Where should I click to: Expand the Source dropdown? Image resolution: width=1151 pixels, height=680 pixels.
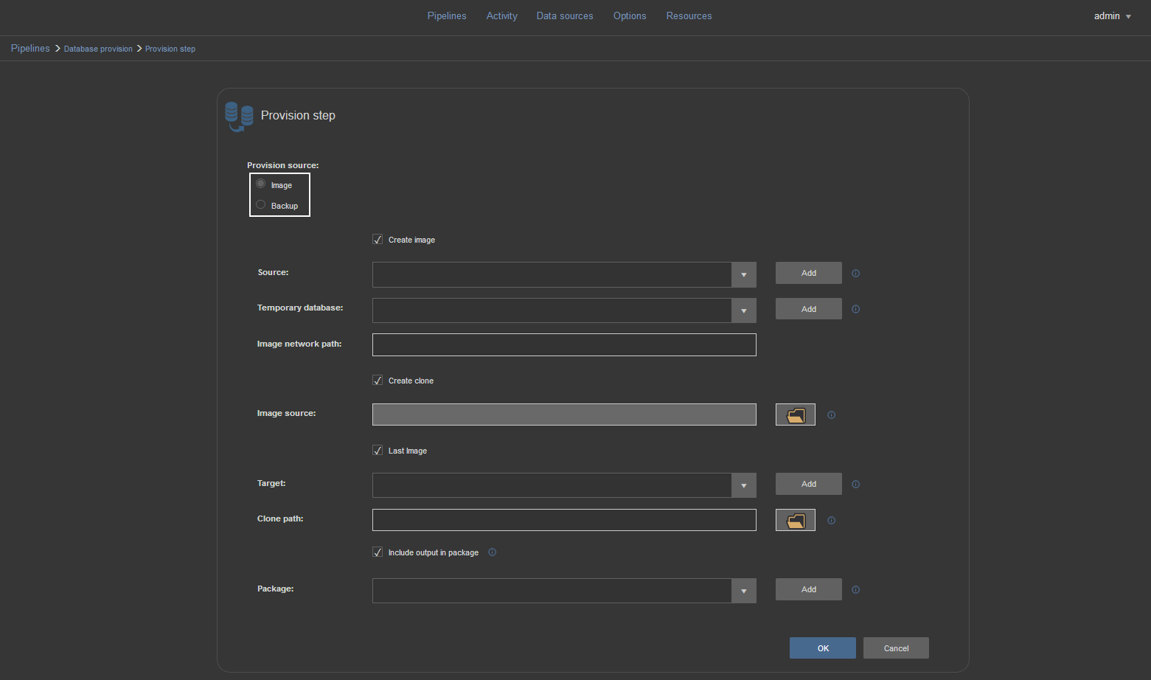(x=743, y=275)
